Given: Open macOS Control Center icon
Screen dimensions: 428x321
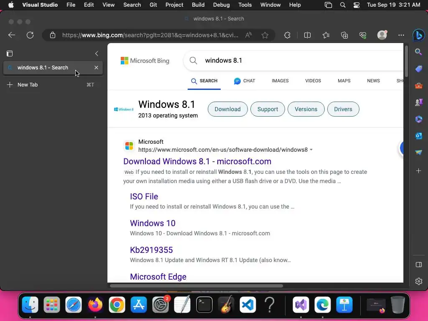Looking at the screenshot, I should click(x=357, y=5).
